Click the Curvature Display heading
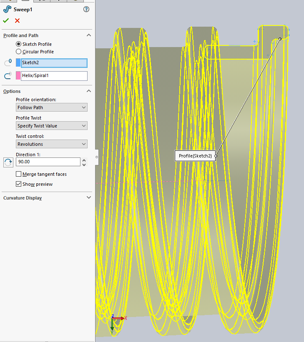Screen dimensions: 304x342 coord(23,198)
